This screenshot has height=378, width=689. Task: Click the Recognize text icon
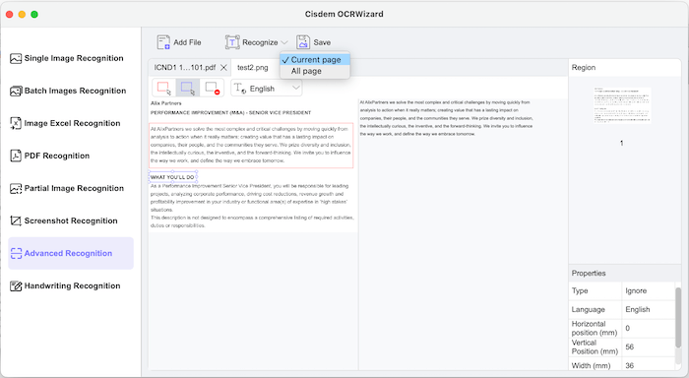tap(232, 42)
